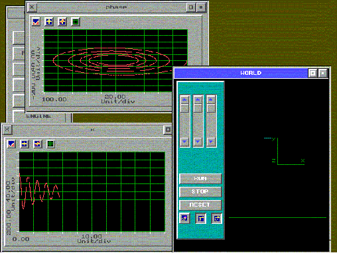
Task: Click the RUN button in WORLD panel
Action: [200, 179]
